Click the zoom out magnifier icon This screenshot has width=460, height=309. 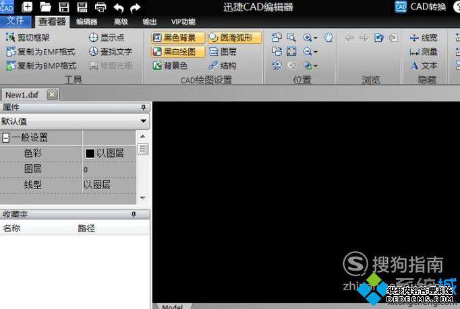pyautogui.click(x=308, y=52)
